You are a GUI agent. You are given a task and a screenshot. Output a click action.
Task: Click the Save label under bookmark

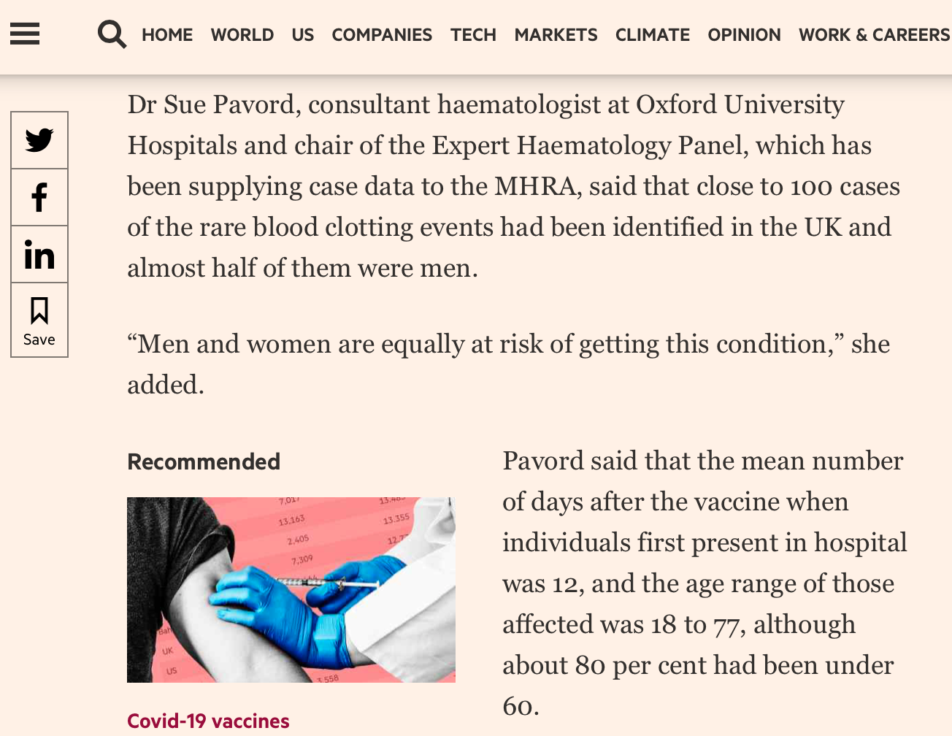[39, 340]
